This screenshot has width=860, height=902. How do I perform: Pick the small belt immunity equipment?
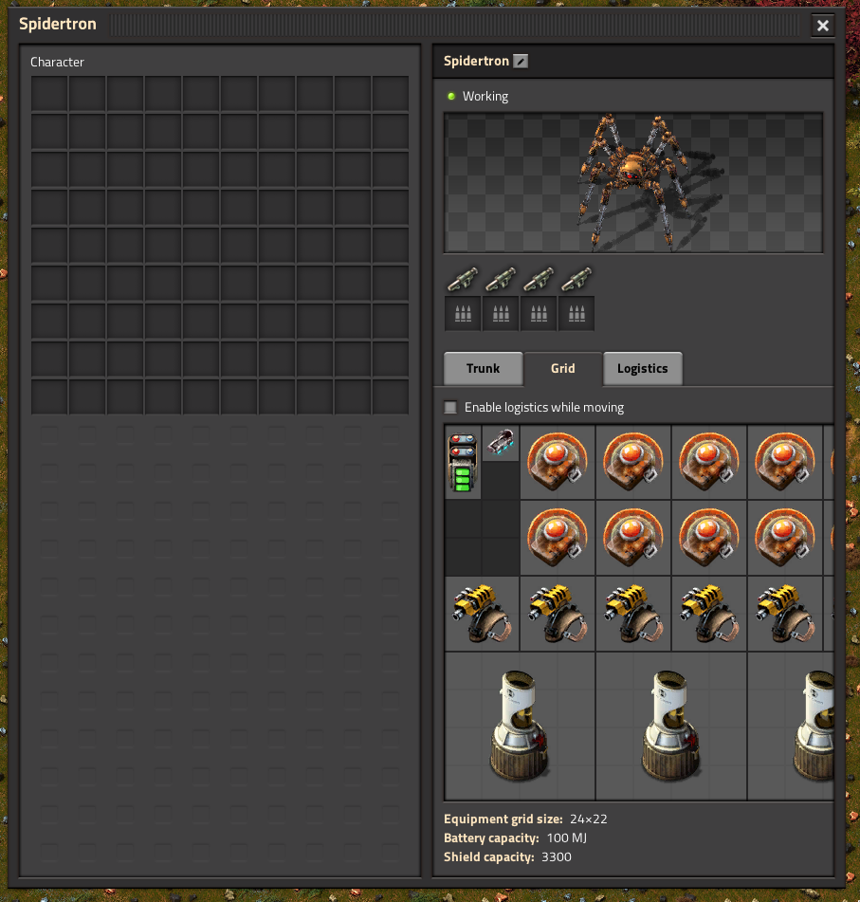pos(501,443)
